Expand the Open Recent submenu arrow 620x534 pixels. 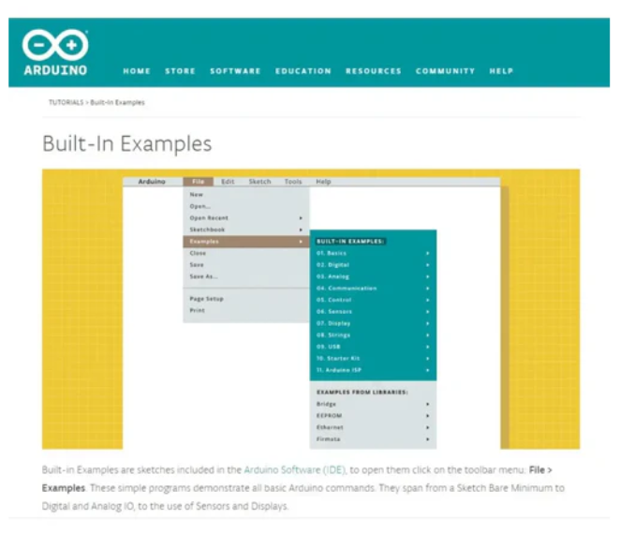tap(301, 217)
